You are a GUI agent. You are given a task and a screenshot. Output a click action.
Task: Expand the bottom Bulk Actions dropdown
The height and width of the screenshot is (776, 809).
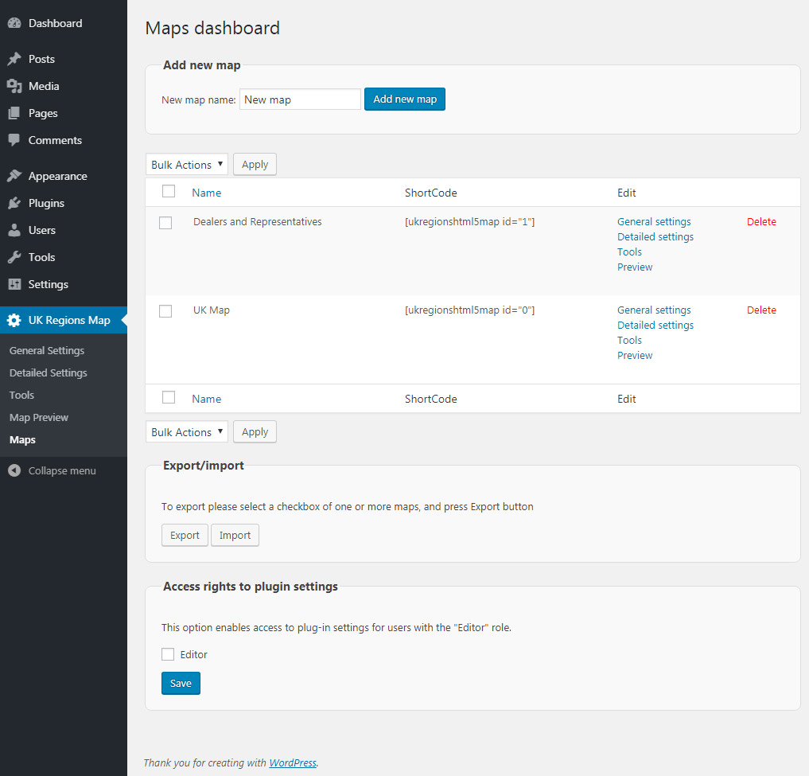tap(187, 432)
